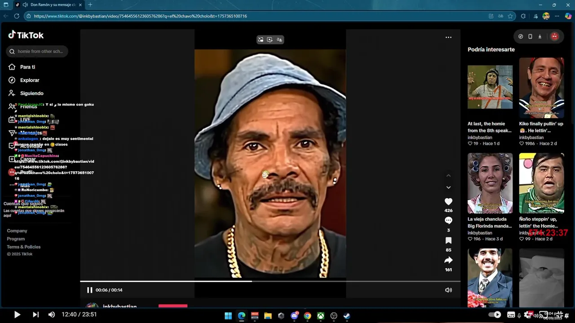The image size is (575, 323).
Task: Open 'La vieja chancluda' video thumbnail
Action: pos(490,183)
